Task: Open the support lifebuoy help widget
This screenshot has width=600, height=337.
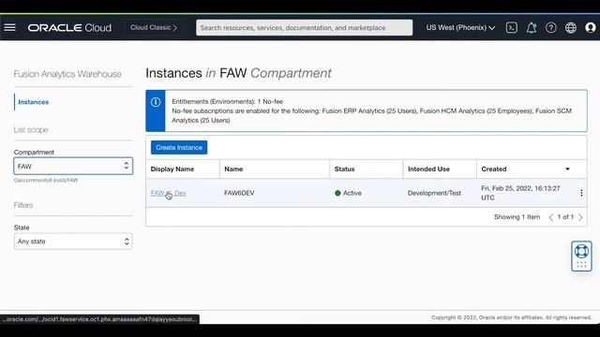Action: click(581, 256)
